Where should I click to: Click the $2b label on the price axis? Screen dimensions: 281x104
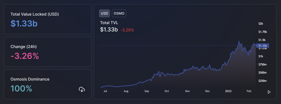click(x=261, y=24)
